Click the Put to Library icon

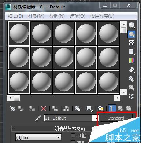77,109
